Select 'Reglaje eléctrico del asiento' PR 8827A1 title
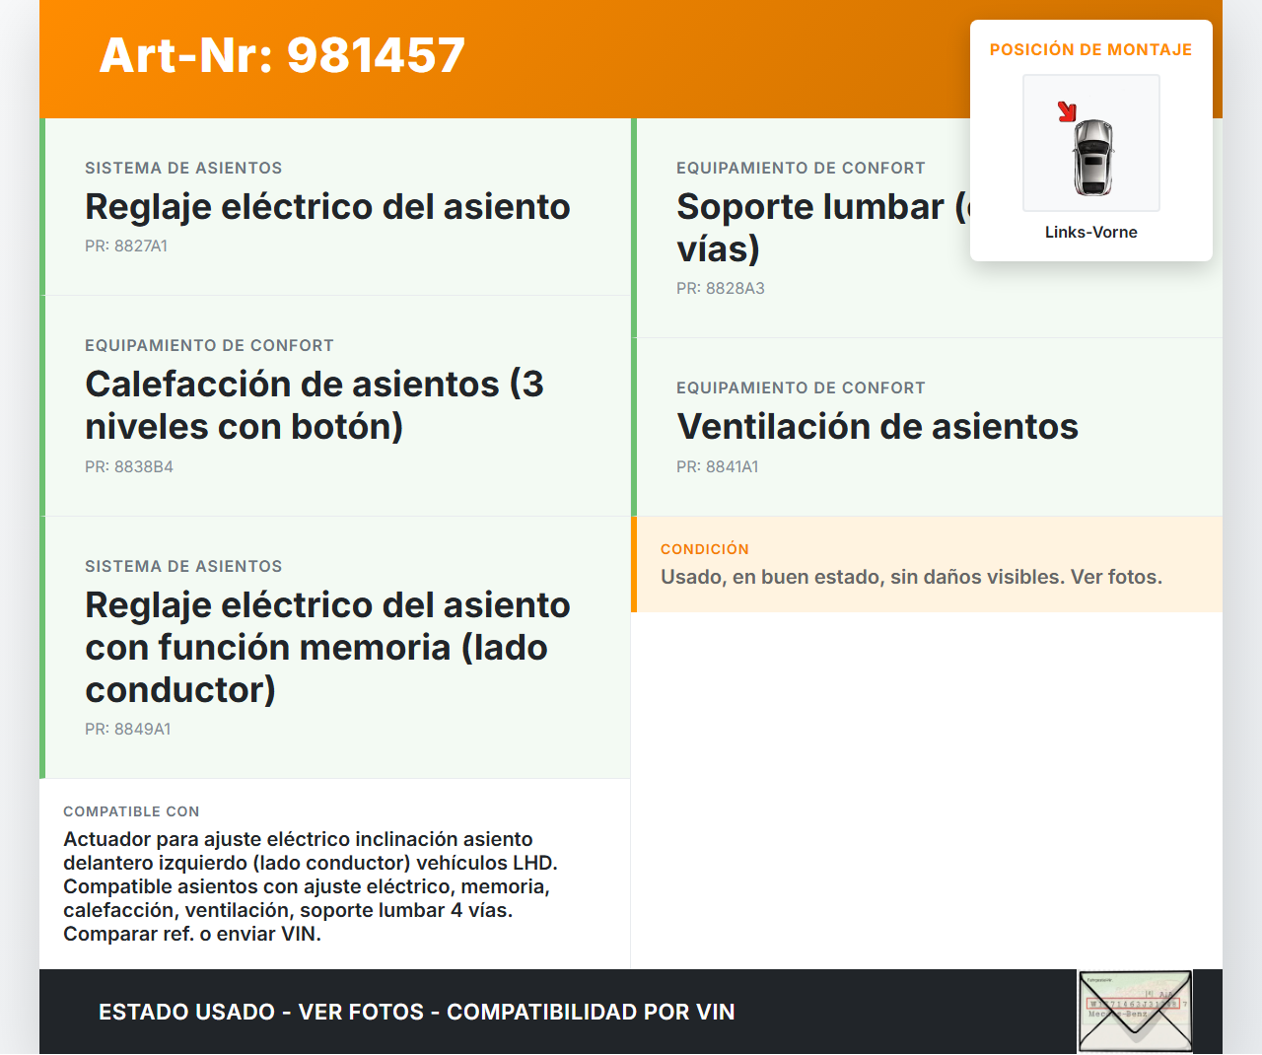Screen dimensions: 1262x1055 click(327, 207)
